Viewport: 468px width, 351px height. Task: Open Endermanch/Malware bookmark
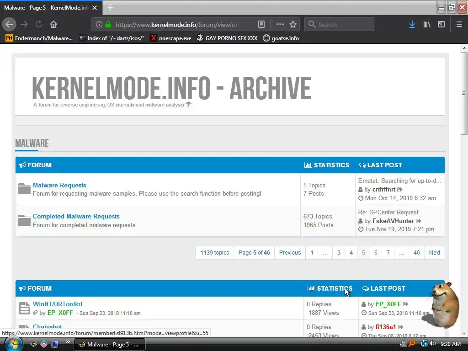pos(39,38)
